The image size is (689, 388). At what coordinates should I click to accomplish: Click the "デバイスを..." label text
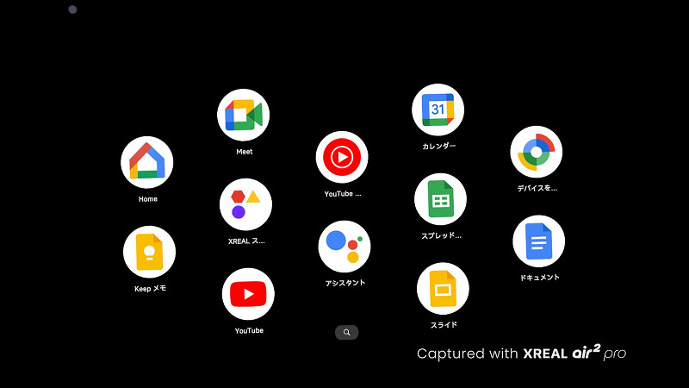point(537,188)
